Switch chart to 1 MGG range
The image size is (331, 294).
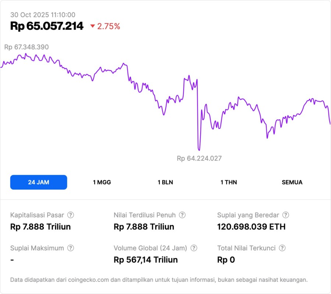pyautogui.click(x=102, y=182)
